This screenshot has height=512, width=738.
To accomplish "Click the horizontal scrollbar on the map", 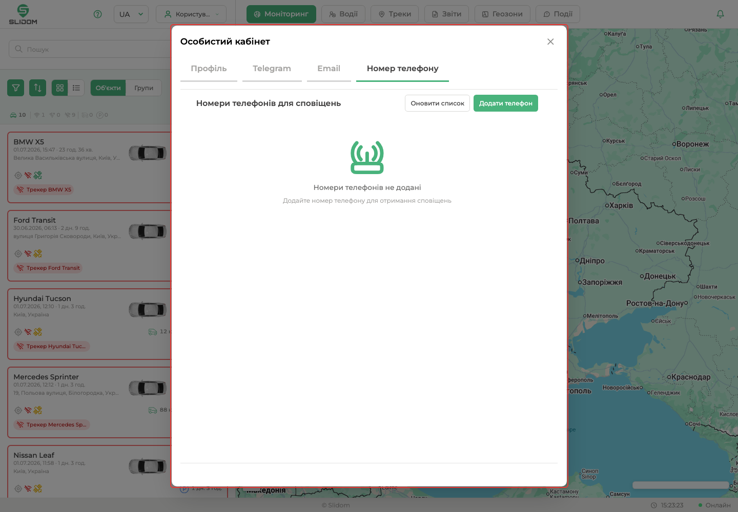I will click(x=681, y=485).
